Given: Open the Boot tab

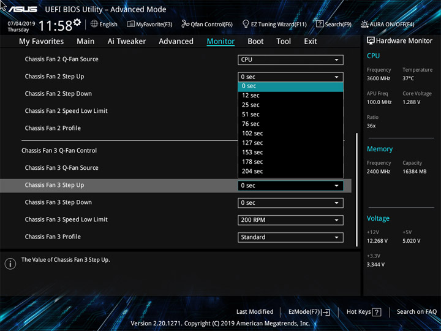Looking at the screenshot, I should point(255,42).
